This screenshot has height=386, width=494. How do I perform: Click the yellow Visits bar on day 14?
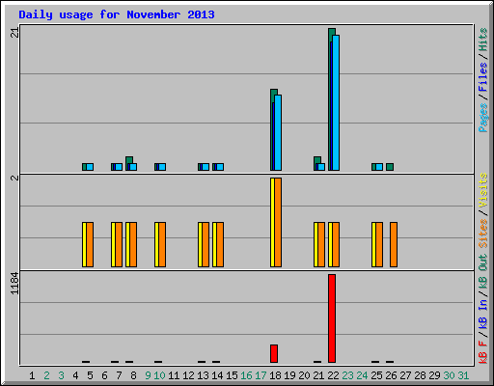214,244
